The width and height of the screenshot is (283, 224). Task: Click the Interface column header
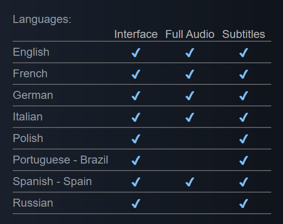[x=136, y=34]
